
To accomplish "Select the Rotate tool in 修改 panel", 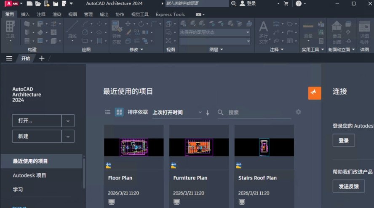I will click(141, 24).
